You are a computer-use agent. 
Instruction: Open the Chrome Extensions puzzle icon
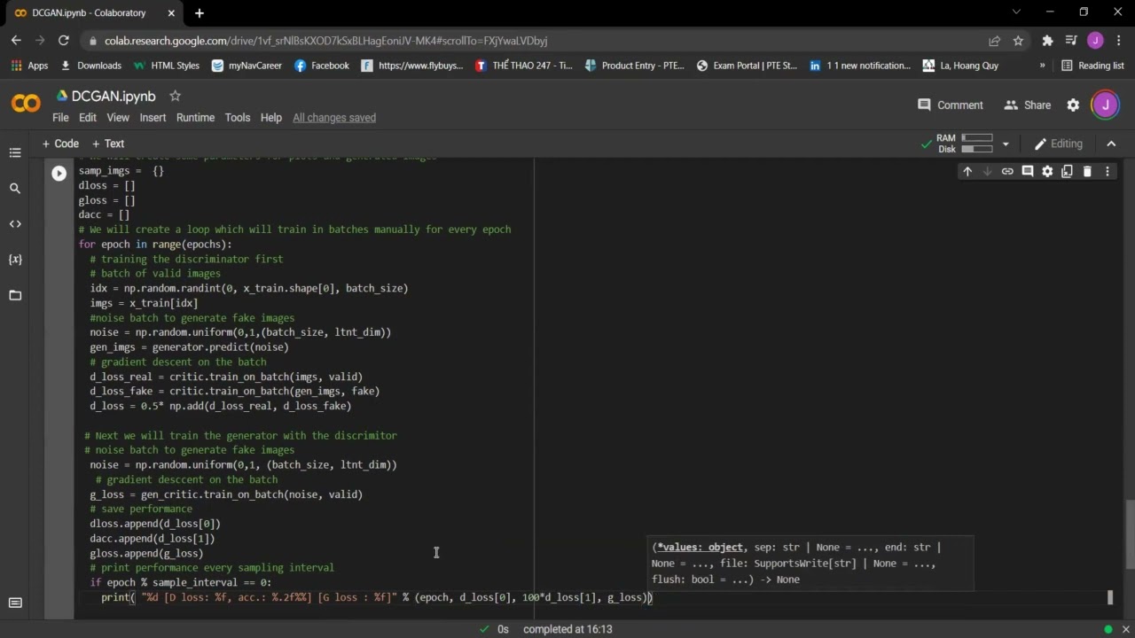(1047, 41)
